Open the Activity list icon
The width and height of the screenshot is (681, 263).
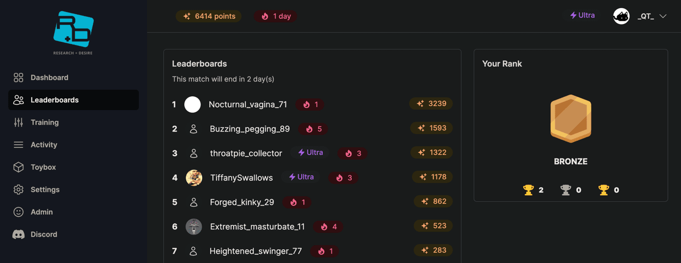pos(18,145)
